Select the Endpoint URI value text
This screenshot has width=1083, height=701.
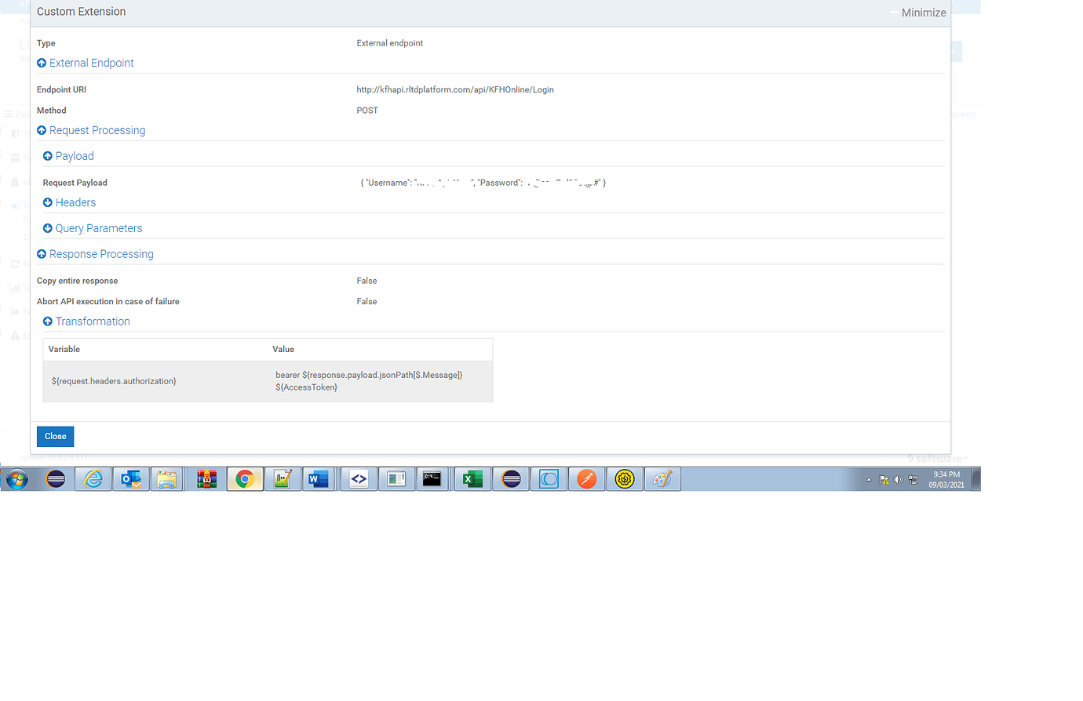point(455,89)
